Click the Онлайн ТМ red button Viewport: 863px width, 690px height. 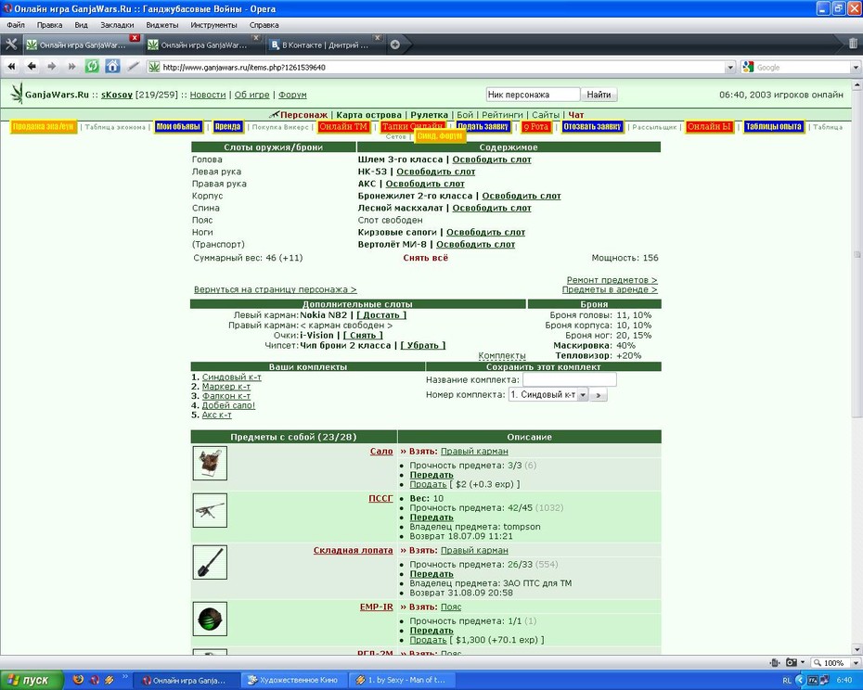(343, 126)
